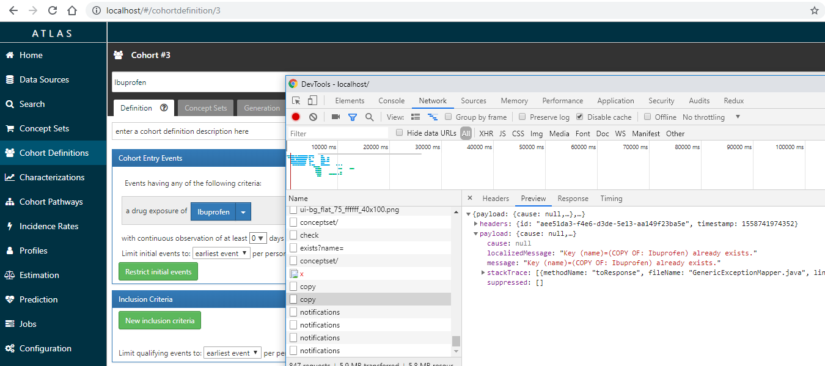Open Headers tab in request details

[x=496, y=199]
